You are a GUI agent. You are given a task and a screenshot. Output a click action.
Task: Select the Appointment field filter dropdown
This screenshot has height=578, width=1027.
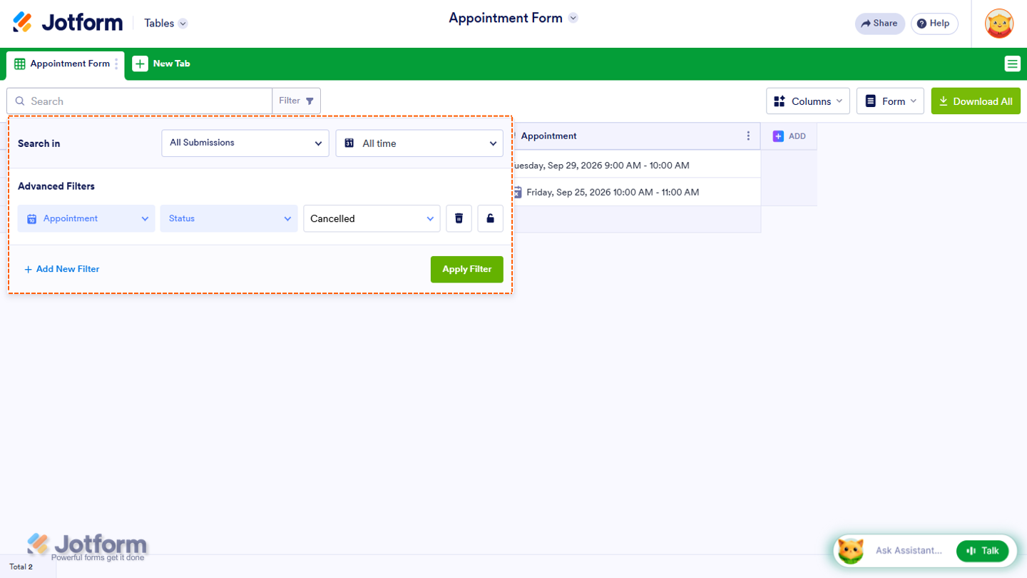pos(86,218)
